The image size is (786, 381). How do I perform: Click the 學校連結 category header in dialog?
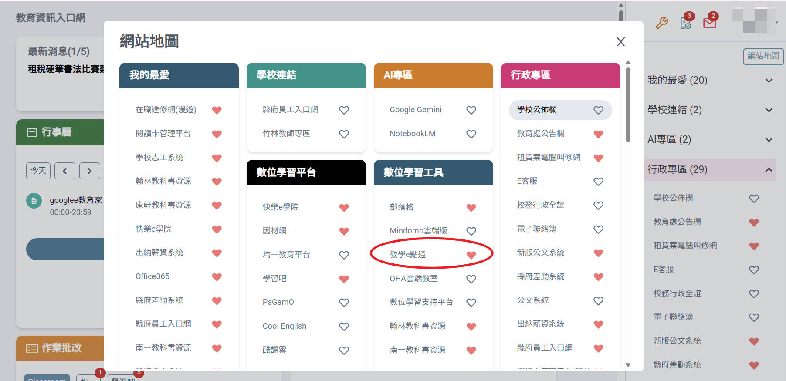tap(306, 75)
